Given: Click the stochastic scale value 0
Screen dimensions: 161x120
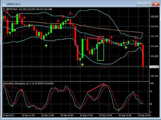Looking at the screenshot, I should coord(150,112).
